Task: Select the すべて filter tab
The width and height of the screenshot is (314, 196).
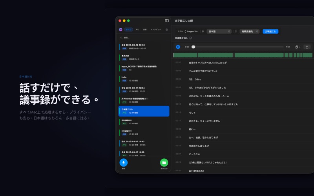Action: [128, 30]
